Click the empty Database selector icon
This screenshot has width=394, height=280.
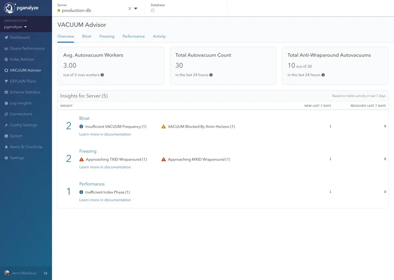coord(153,11)
